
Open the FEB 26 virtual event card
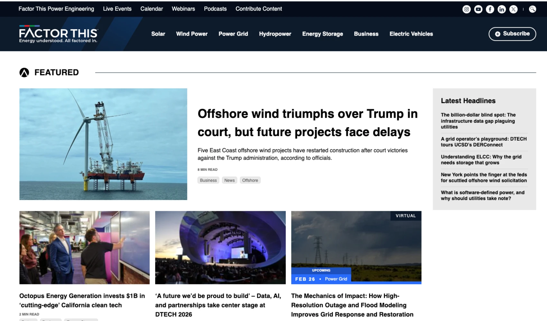pos(356,247)
